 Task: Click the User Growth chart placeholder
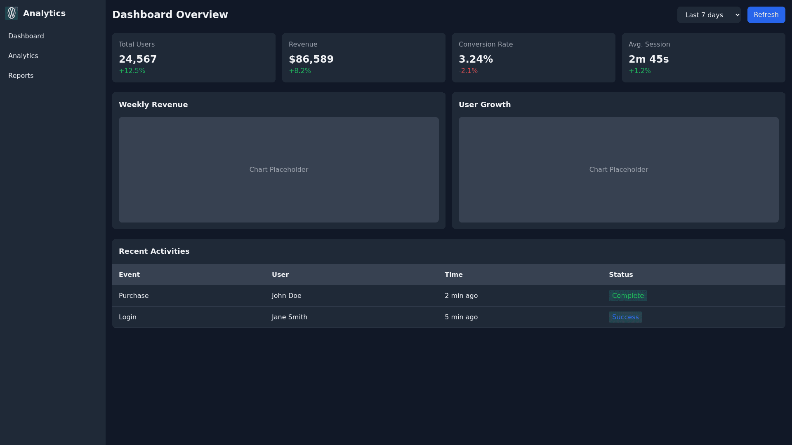coord(618,170)
